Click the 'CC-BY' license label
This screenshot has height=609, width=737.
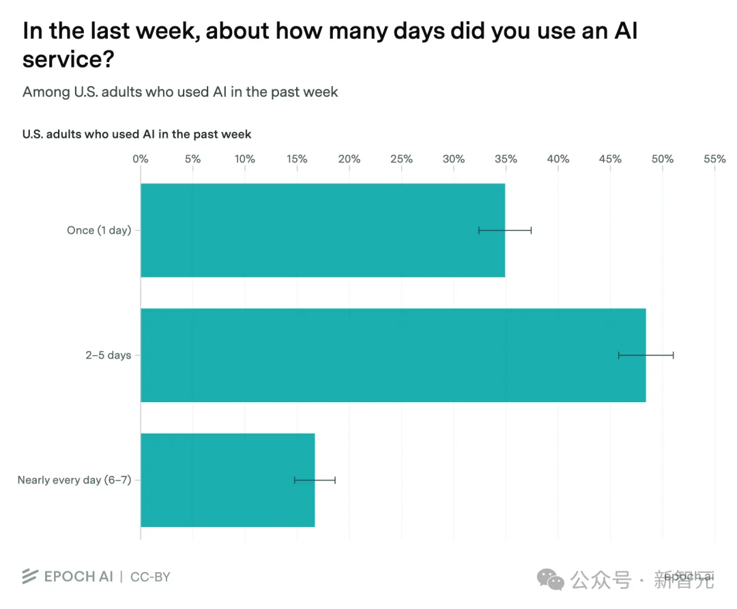pyautogui.click(x=150, y=577)
